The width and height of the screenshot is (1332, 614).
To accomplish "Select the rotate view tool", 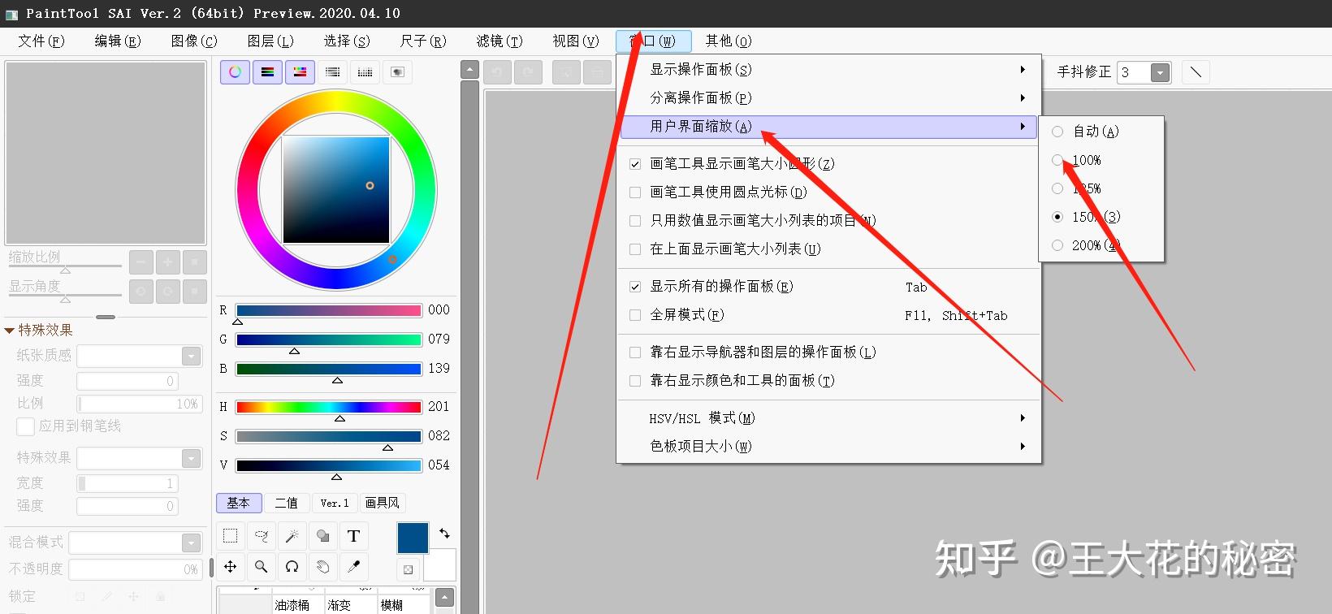I will point(292,567).
